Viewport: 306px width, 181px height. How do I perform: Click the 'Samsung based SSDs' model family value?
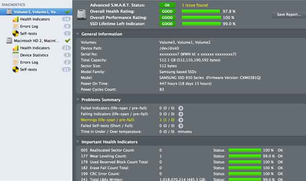point(178,72)
